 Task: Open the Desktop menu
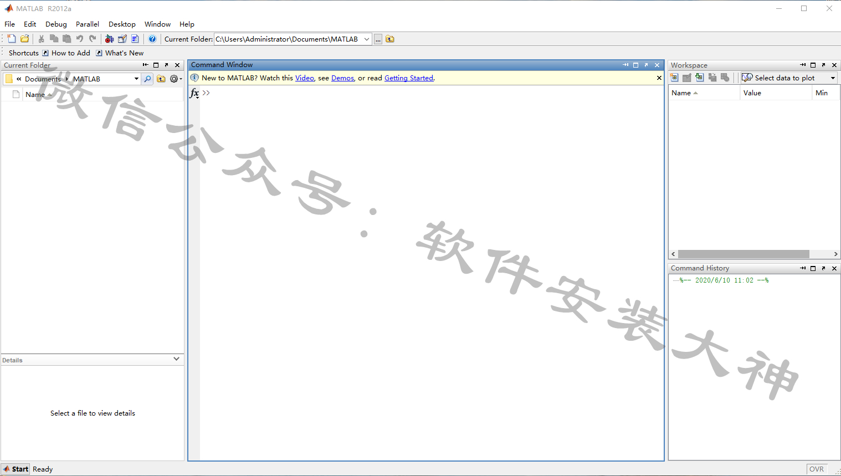(x=122, y=24)
